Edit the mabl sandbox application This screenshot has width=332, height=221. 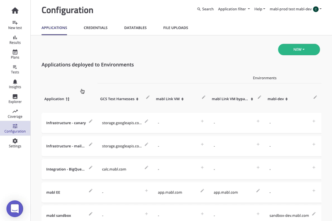click(90, 214)
